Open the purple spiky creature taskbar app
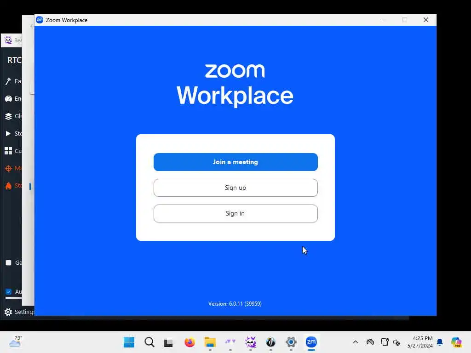Viewport: 471px width, 353px height. (x=251, y=342)
